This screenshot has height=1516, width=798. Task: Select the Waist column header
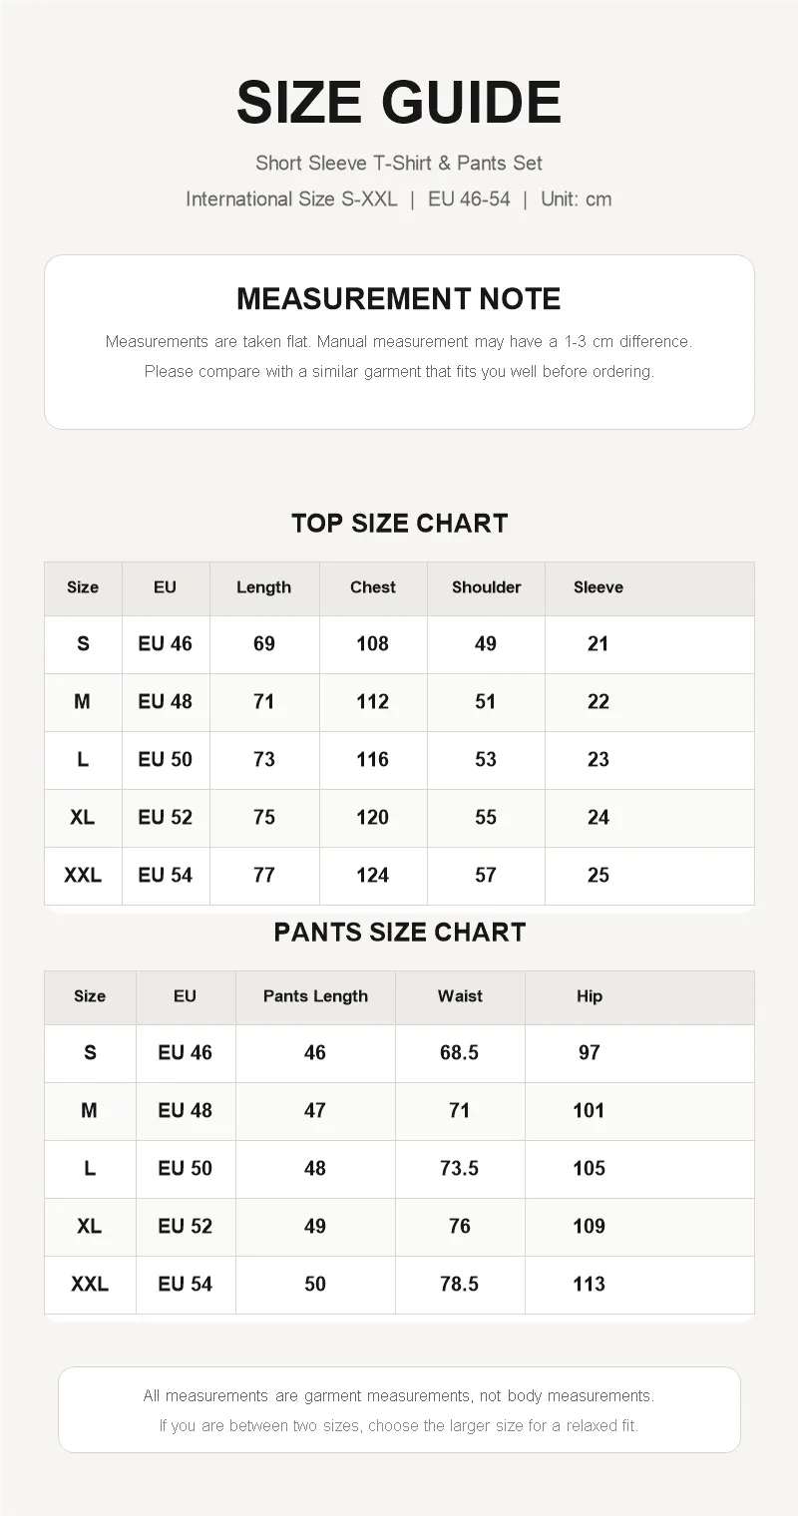(x=460, y=996)
